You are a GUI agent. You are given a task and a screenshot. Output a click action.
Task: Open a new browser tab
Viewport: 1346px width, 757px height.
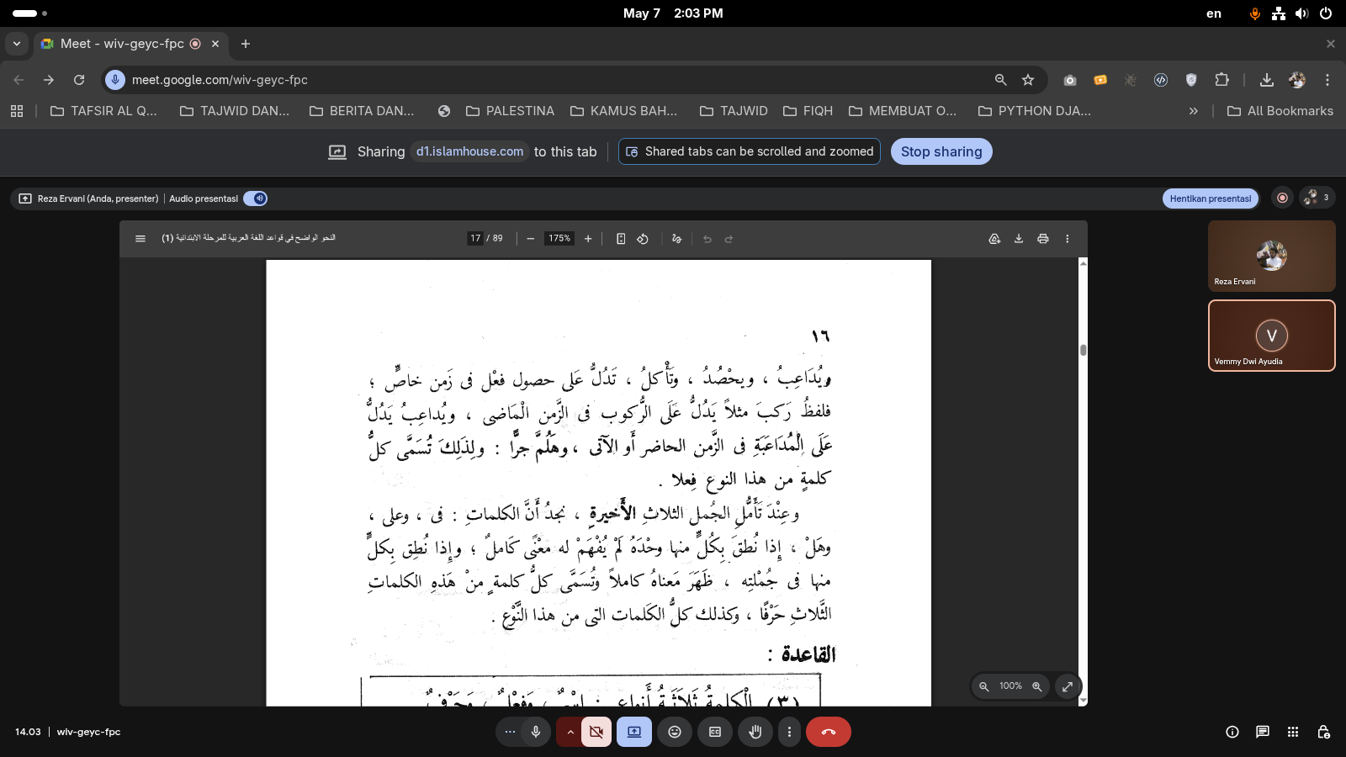coord(246,44)
